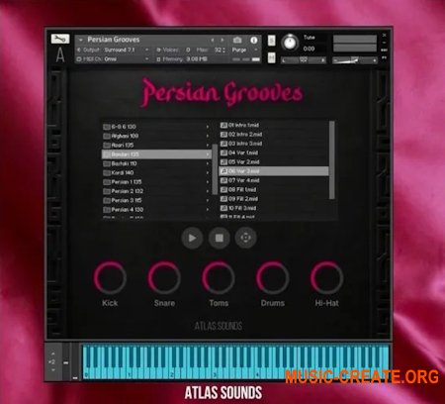Viewport: 445px width, 404px height.
Task: Click the Max voices stepper arrows
Action: coord(223,50)
